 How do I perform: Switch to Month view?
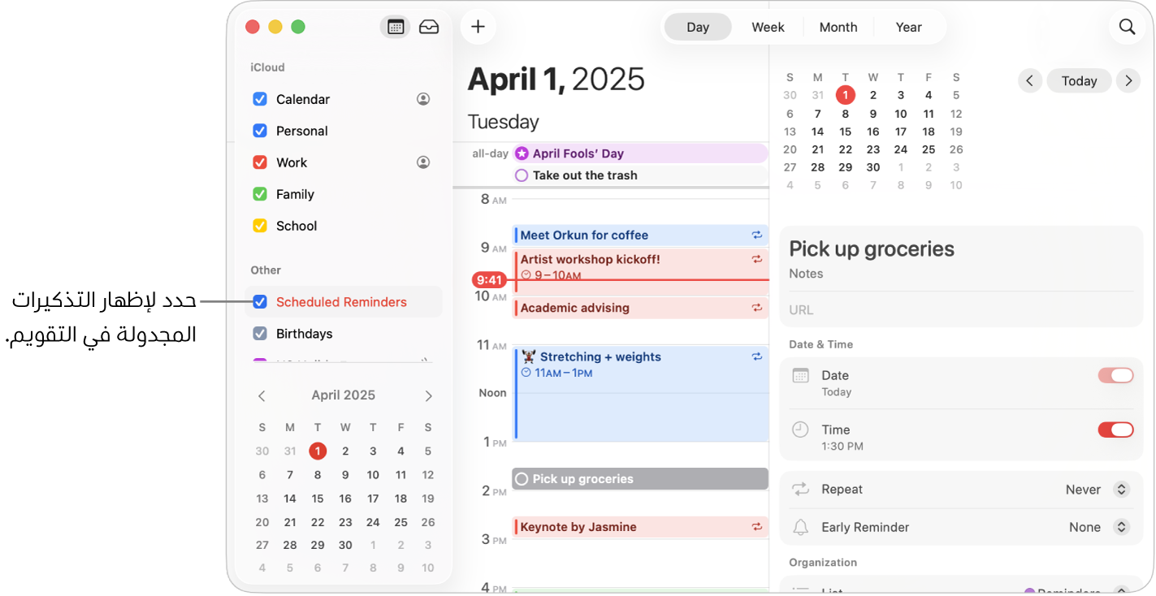(838, 27)
